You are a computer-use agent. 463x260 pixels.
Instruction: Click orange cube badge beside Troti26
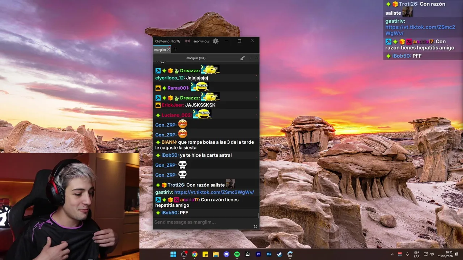[164, 185]
